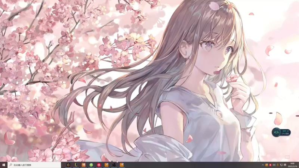Open orange app right of OBS icon
This screenshot has height=168, width=299.
122,165
